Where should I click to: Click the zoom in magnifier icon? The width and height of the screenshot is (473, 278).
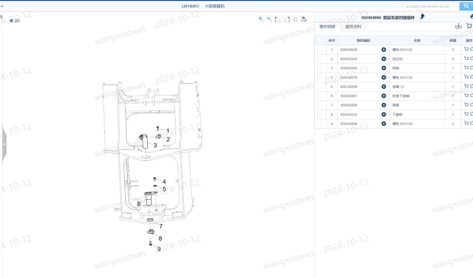click(261, 19)
